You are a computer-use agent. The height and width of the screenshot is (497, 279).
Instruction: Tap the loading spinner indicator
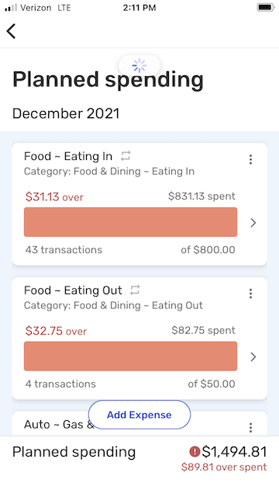tap(139, 65)
